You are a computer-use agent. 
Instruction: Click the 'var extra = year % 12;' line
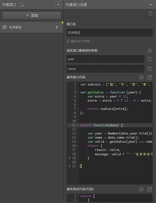coord(108,97)
